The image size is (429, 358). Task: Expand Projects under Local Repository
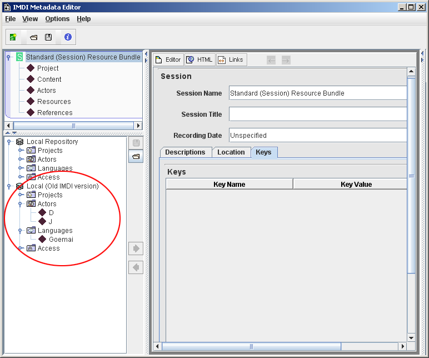[21, 150]
